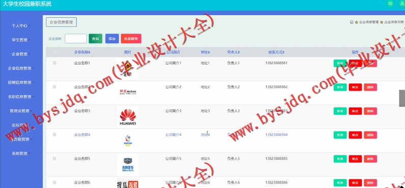The width and height of the screenshot is (405, 188).
Task: Check the box for 企业名称2 row
Action: tap(54, 87)
